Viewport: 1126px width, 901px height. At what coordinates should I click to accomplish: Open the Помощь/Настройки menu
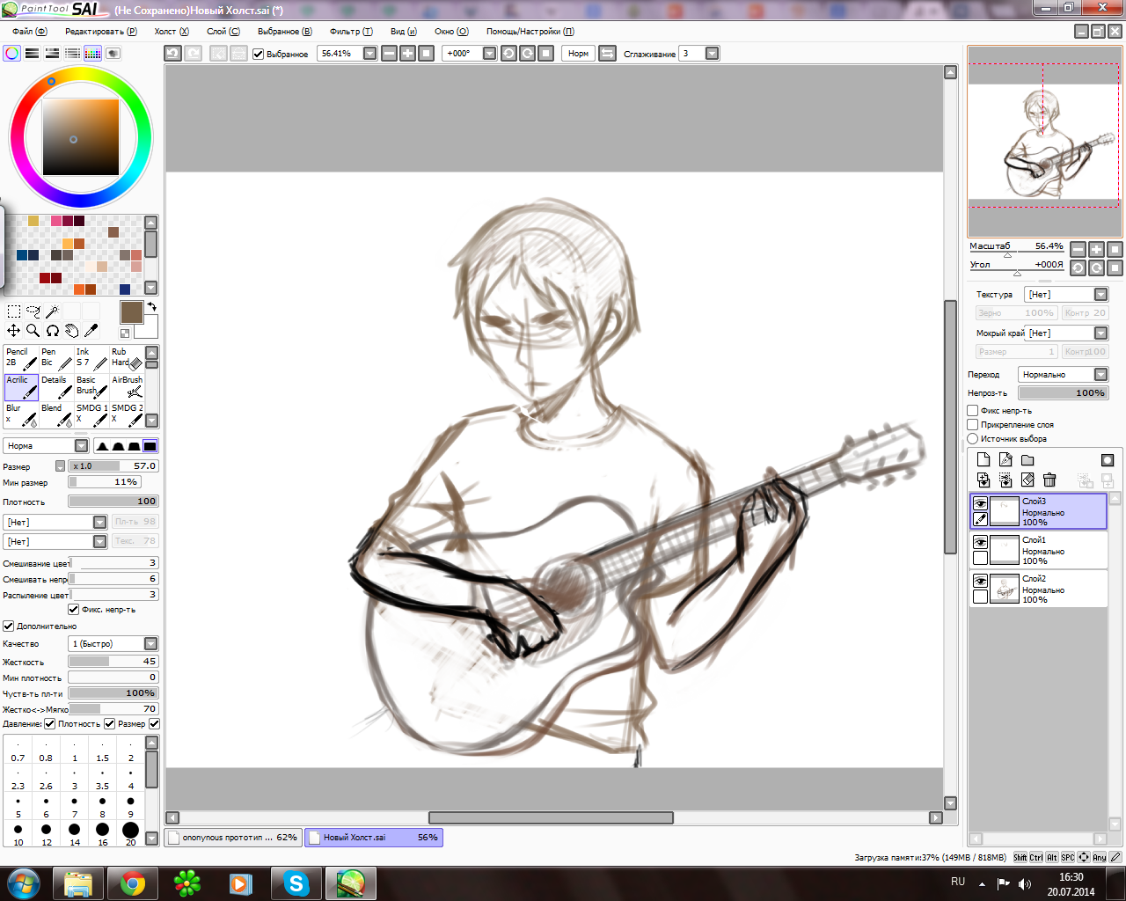pyautogui.click(x=530, y=32)
